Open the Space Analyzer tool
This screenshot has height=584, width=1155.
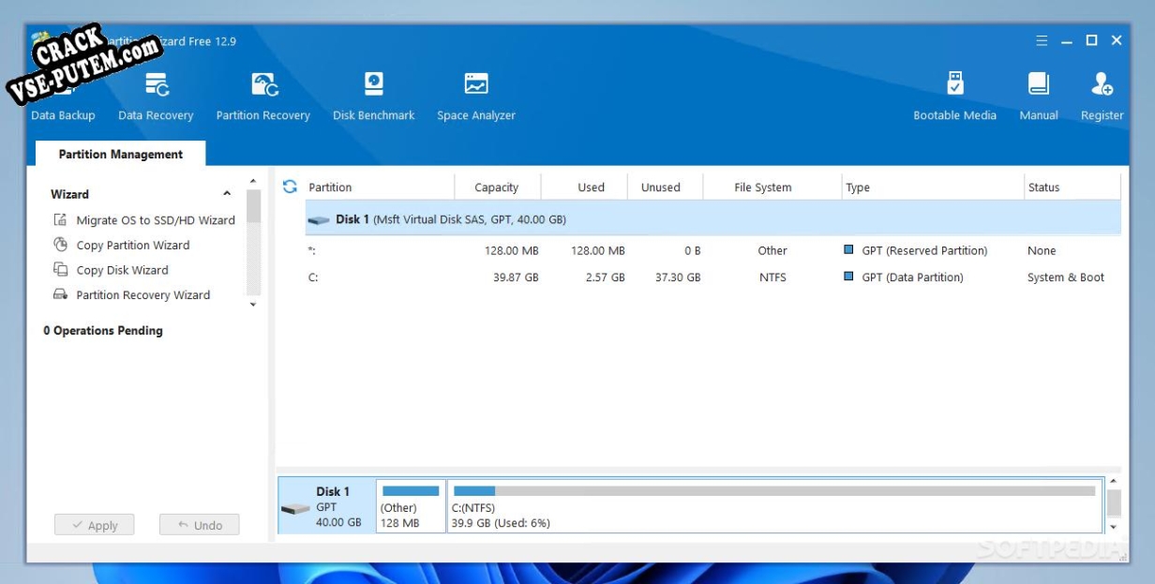476,97
